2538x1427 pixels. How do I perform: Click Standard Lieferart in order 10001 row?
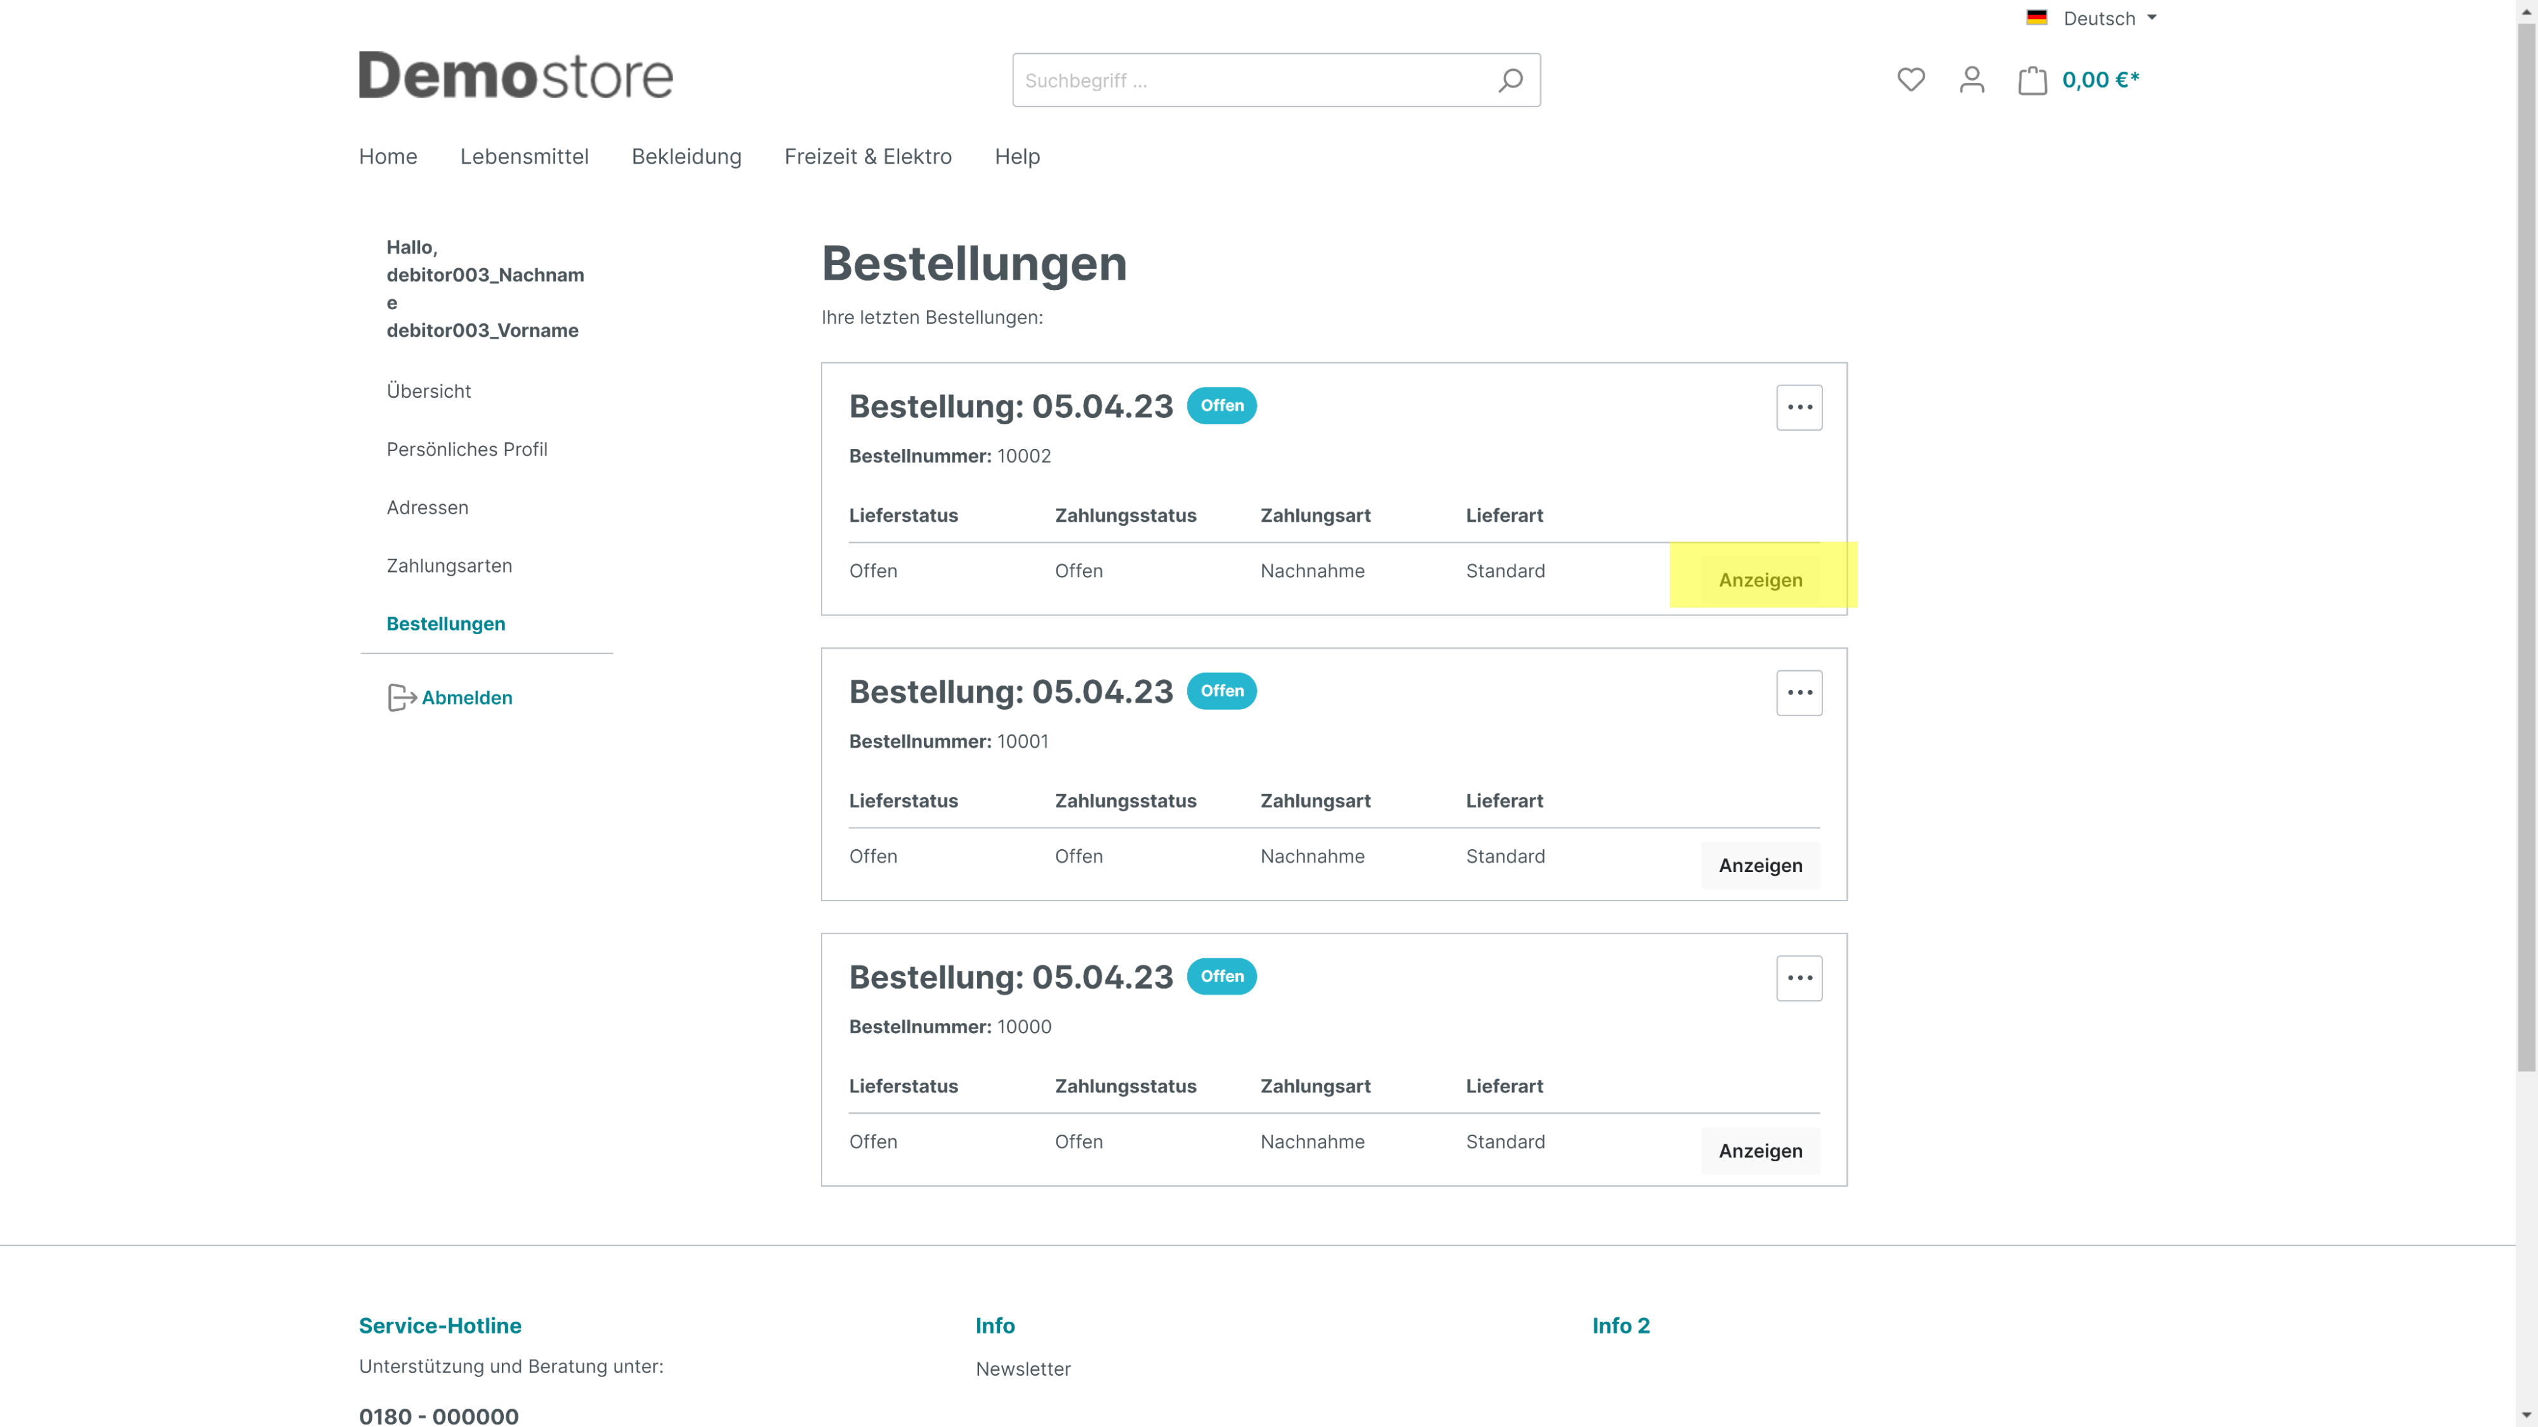click(1506, 857)
